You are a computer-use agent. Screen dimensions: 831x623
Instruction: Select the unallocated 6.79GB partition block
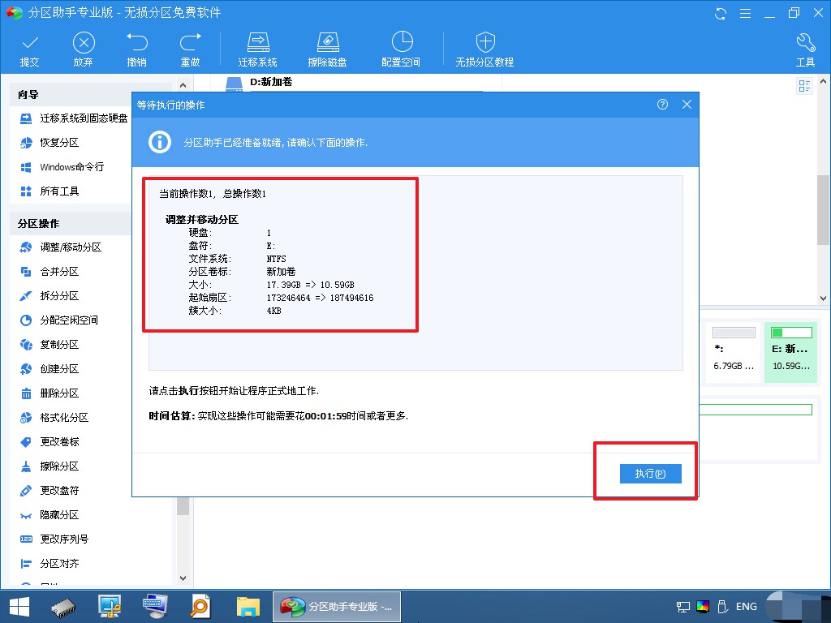click(x=734, y=352)
